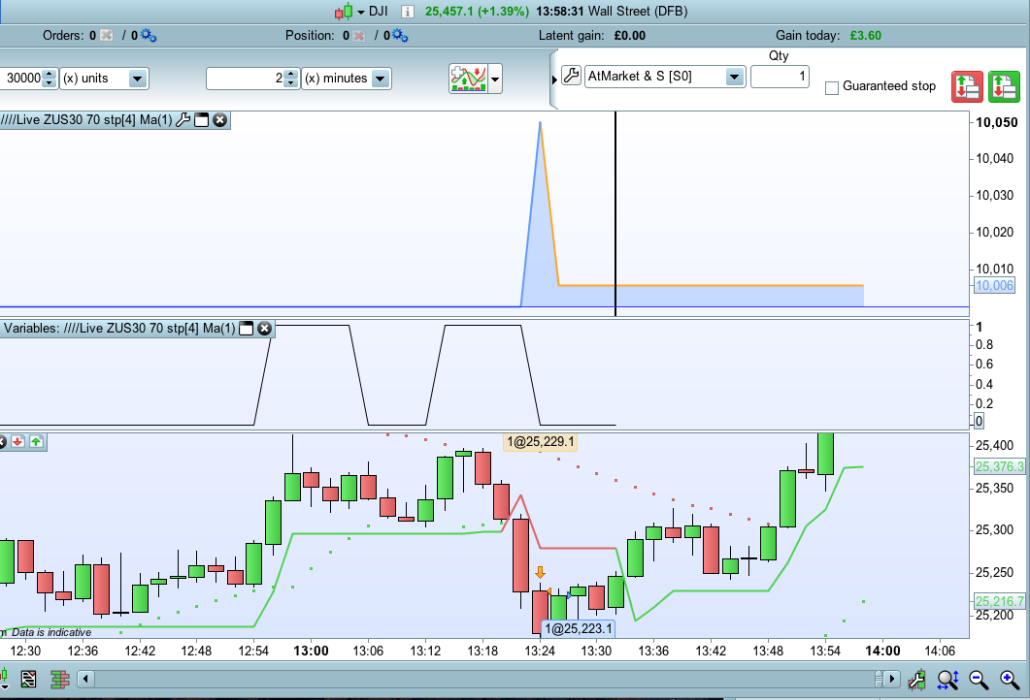Click the add indicator chart icon
Viewport: 1030px width, 700px height.
pos(468,79)
